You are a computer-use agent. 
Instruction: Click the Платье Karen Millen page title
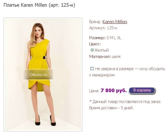point(39,5)
